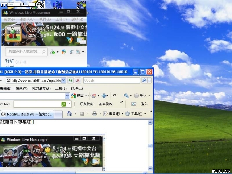
Task: Click the MSN Today butterfly icon in Messenger
Action: click(x=70, y=40)
